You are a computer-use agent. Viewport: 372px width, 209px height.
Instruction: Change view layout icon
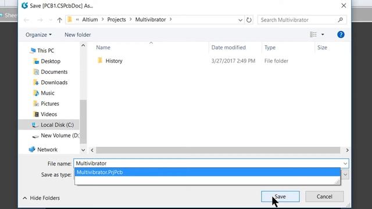(313, 35)
